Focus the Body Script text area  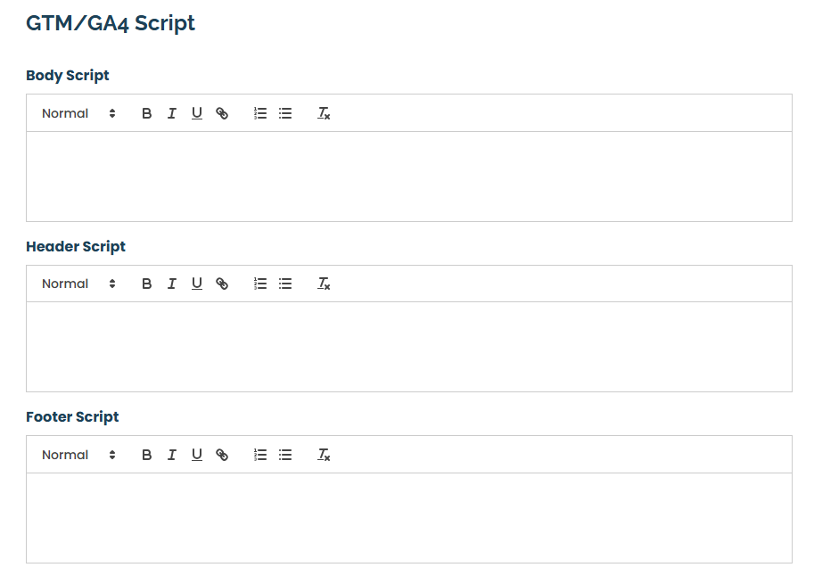409,177
